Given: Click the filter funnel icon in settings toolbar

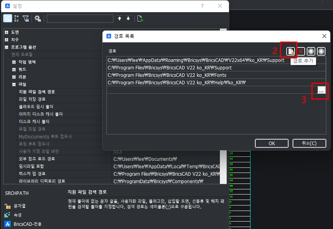Looking at the screenshot, I should click(x=26, y=18).
